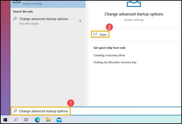The height and width of the screenshot is (124, 182).
Task: Open 'Creating a recovery drive' help link
Action: 109,55
